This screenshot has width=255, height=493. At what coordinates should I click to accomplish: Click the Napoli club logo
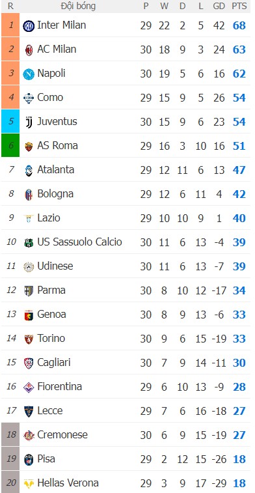tap(29, 74)
